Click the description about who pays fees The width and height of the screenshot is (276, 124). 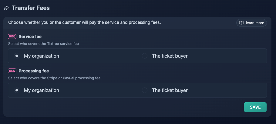tap(85, 23)
